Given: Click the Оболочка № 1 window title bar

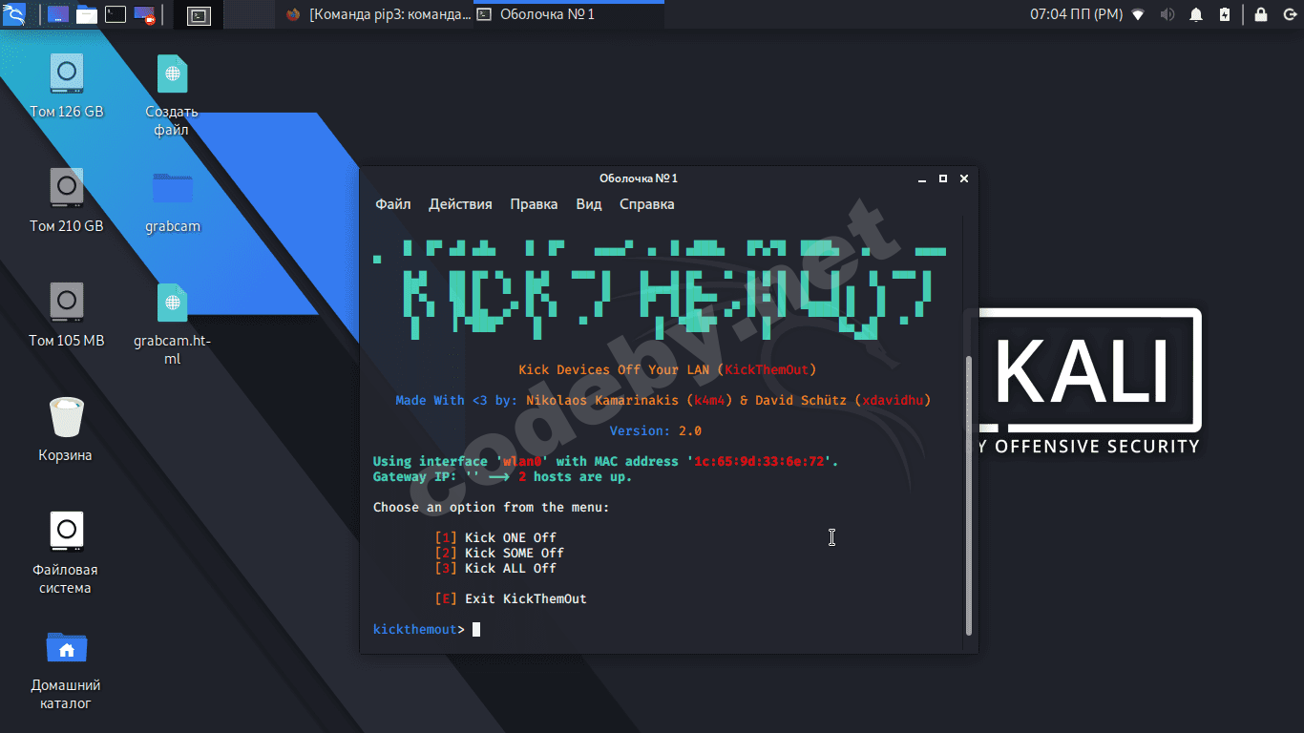Looking at the screenshot, I should (x=638, y=178).
